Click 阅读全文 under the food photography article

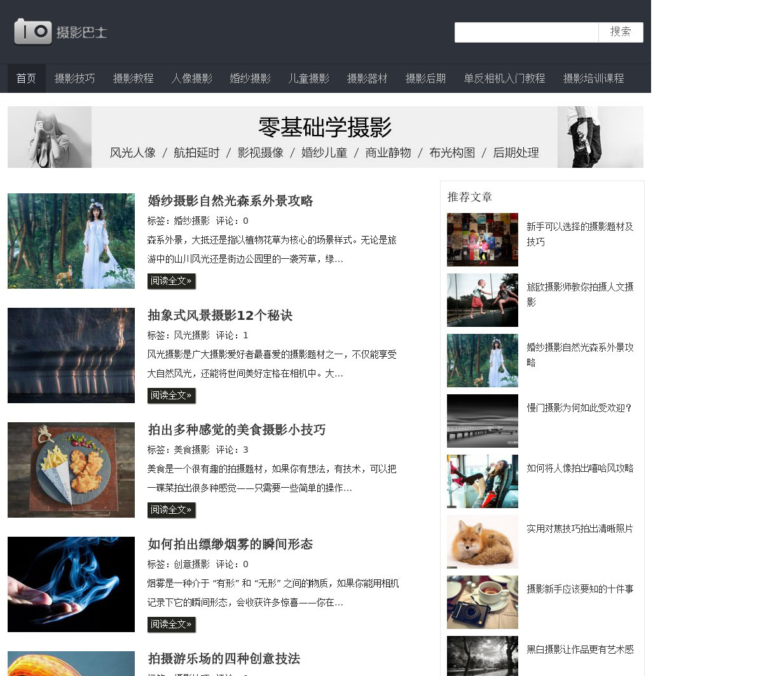coord(171,510)
